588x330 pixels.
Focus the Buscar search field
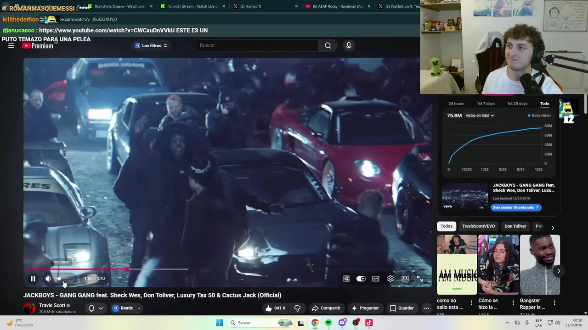(257, 45)
